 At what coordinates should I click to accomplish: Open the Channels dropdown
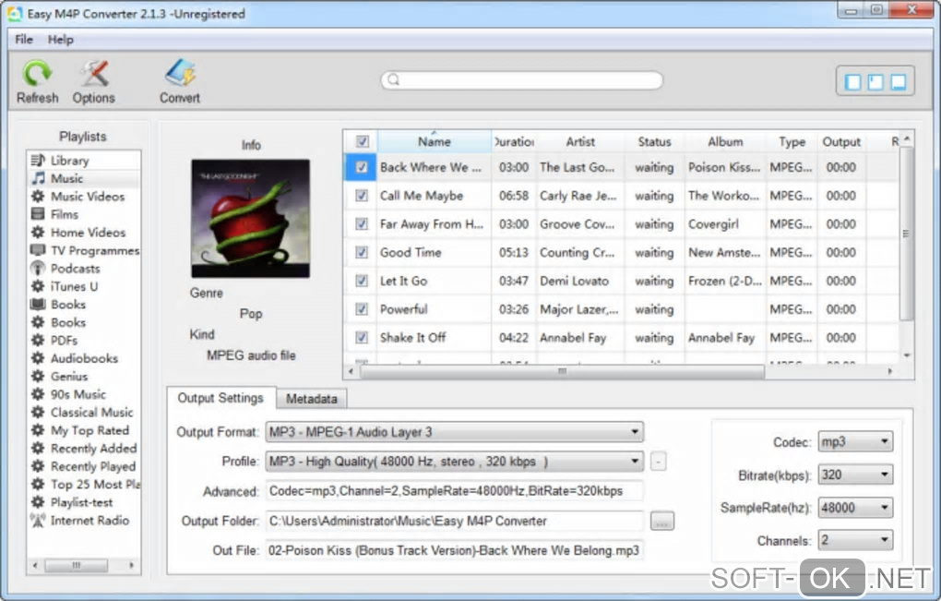(855, 540)
